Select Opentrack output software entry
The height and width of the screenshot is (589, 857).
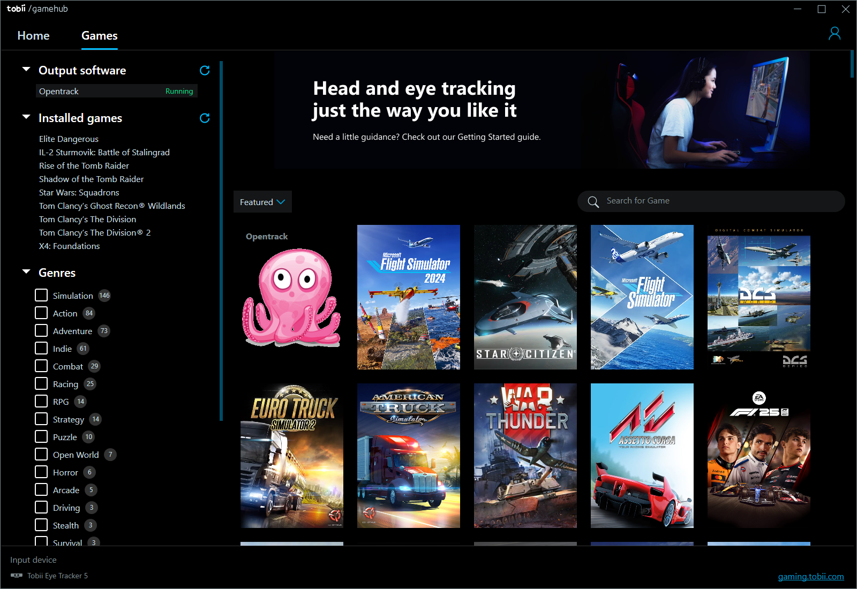pos(117,91)
